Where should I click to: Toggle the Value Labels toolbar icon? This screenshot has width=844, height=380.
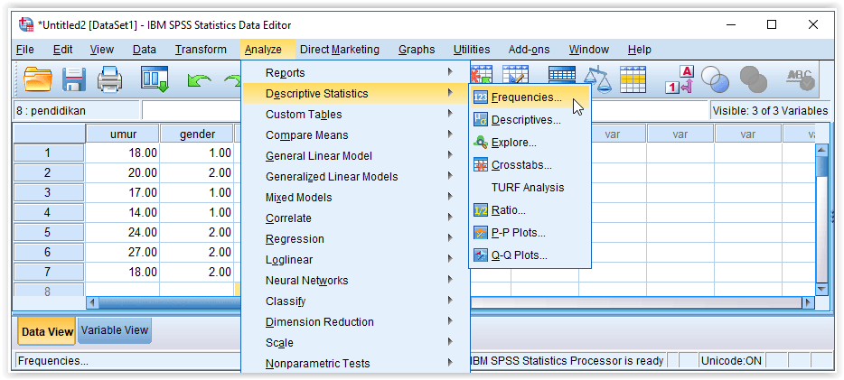(680, 79)
